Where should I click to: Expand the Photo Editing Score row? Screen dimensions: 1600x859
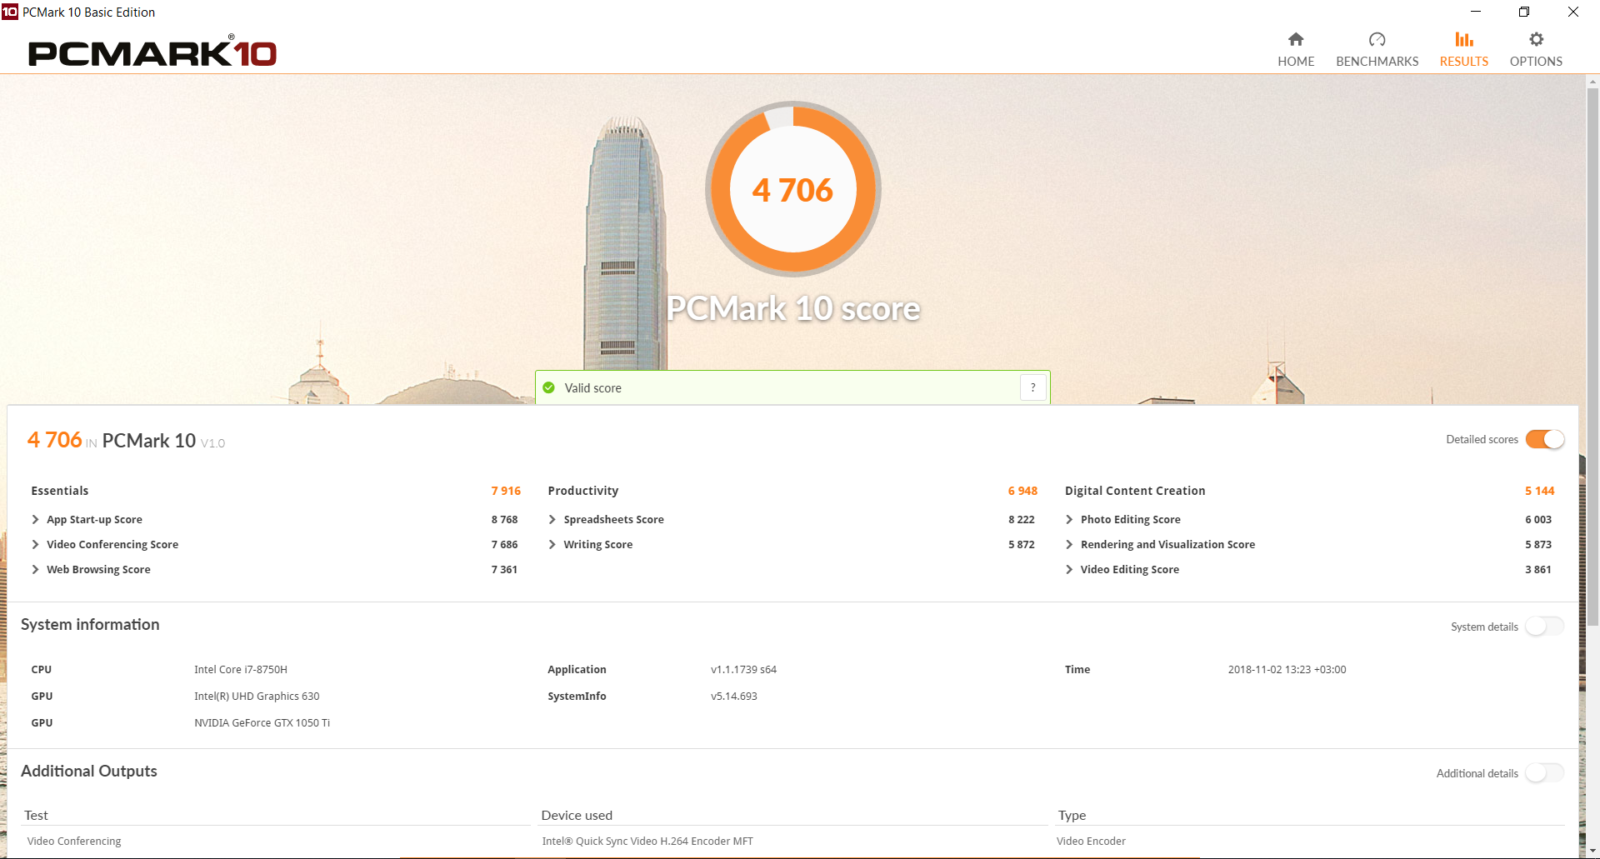click(x=1309, y=519)
